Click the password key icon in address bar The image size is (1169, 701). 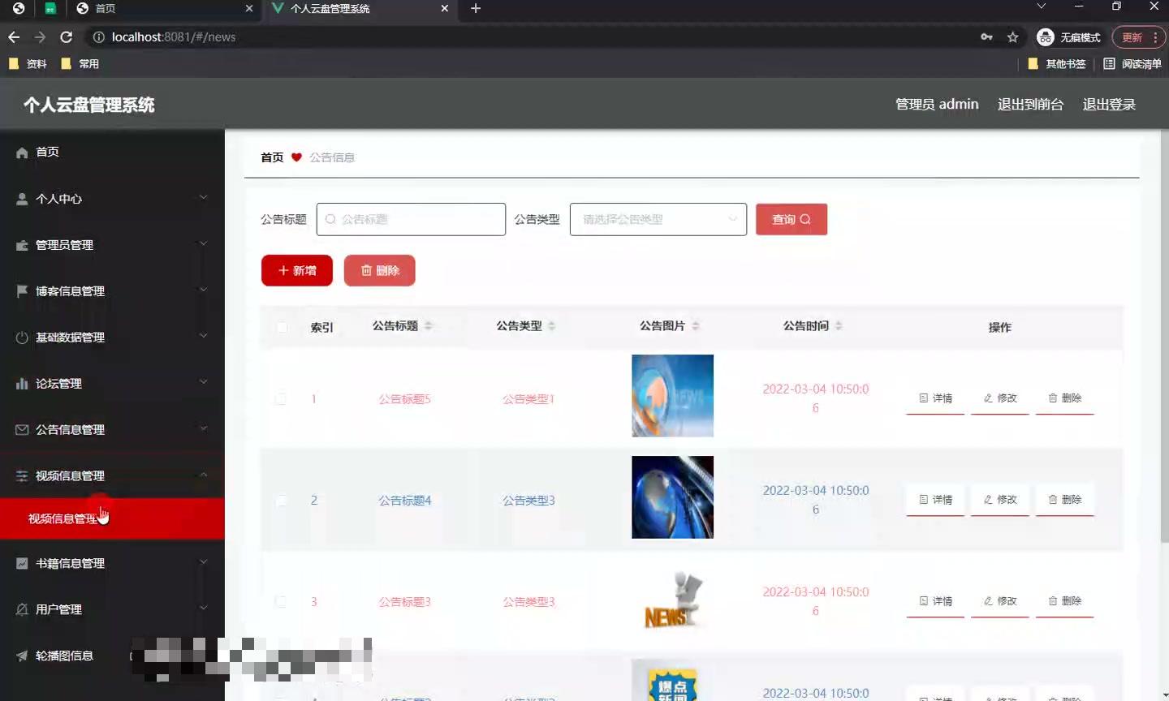point(986,37)
